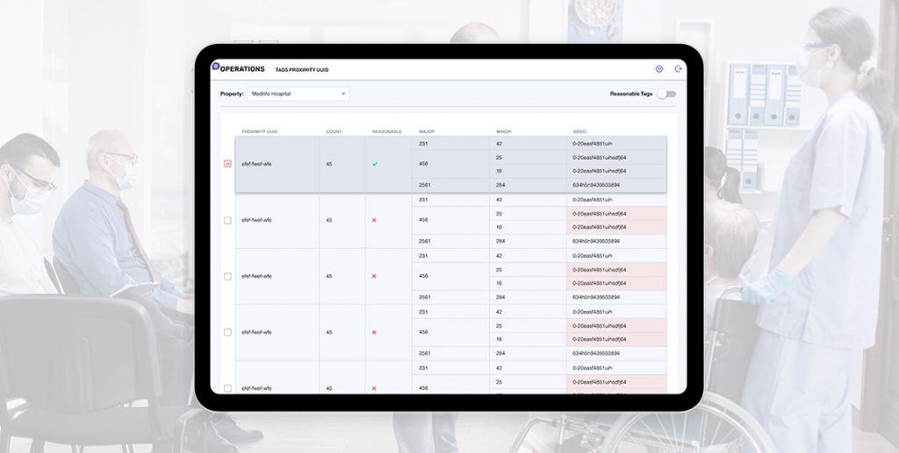Click efof-fwof-wfe in the highlighted row
Screen dimensions: 899x453
pos(256,164)
